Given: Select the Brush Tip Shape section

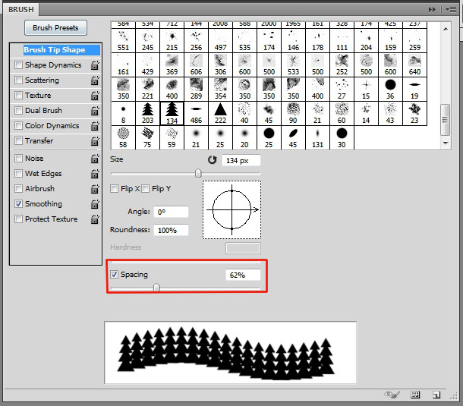Looking at the screenshot, I should 55,50.
